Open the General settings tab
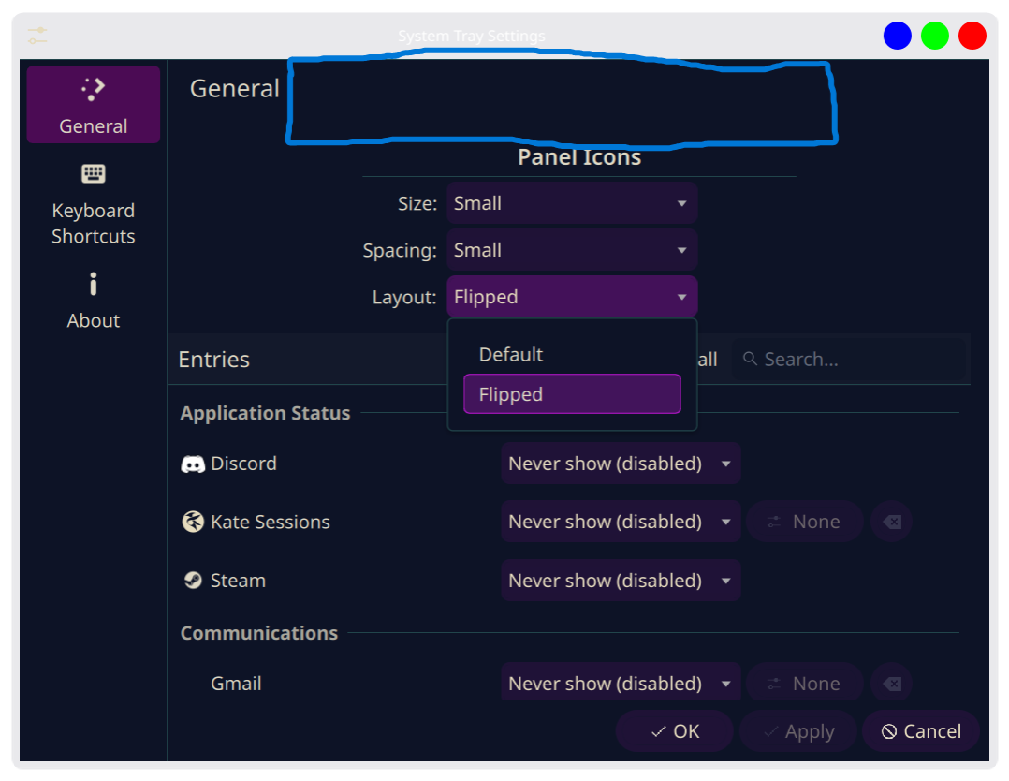This screenshot has width=1009, height=781. 93,105
